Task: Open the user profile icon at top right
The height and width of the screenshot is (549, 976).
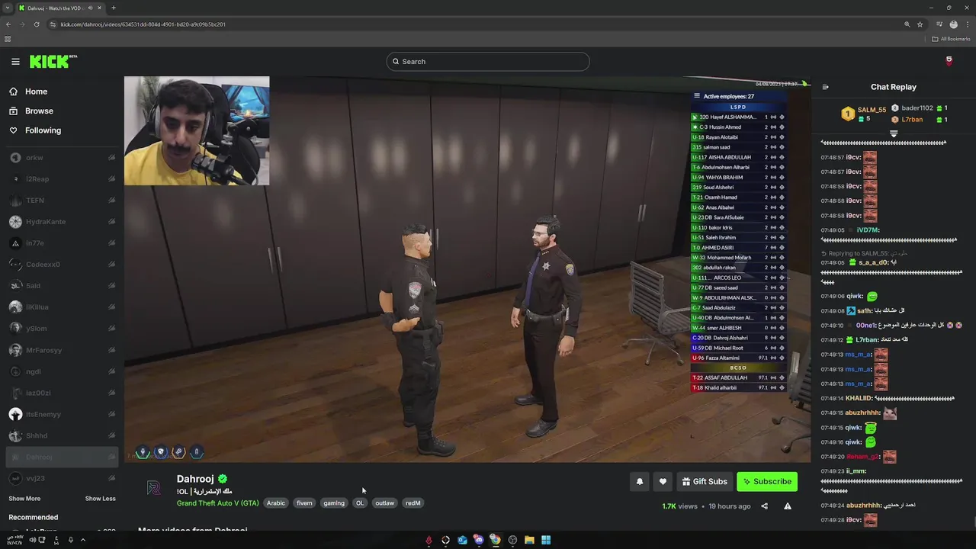Action: point(949,61)
